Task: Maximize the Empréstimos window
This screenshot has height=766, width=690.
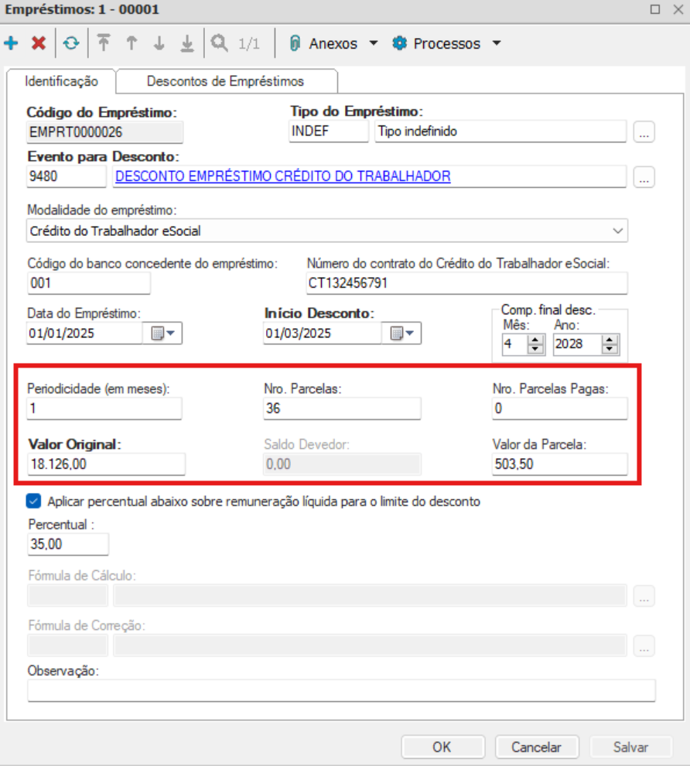Action: click(x=655, y=9)
